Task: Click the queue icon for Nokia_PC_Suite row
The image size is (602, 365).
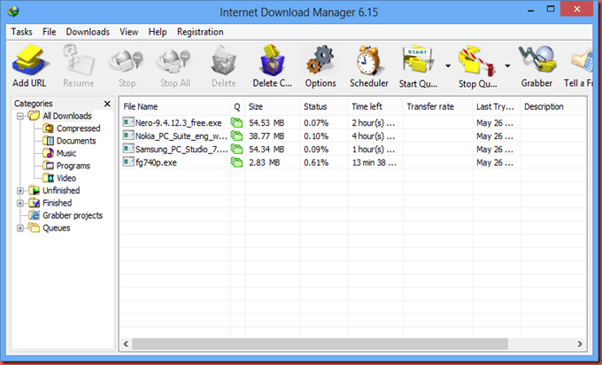Action: (236, 136)
